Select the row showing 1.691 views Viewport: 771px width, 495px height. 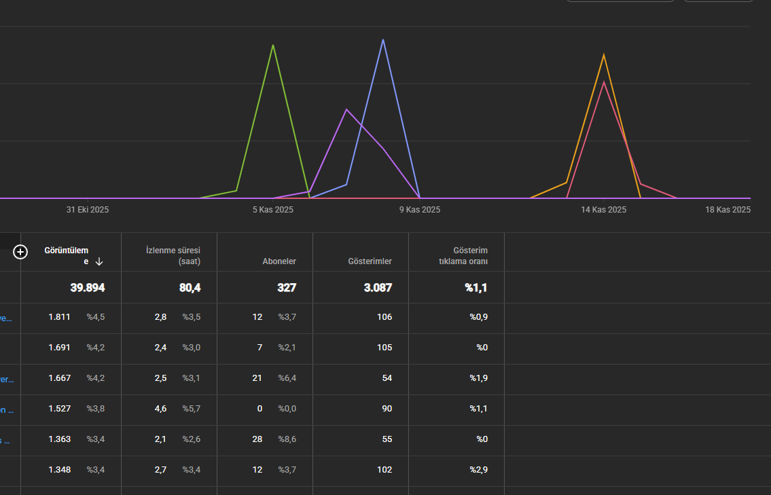(386, 349)
